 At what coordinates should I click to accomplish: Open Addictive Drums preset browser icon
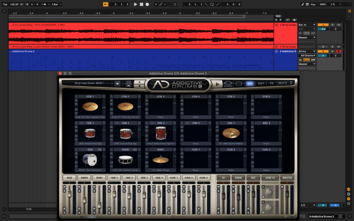[117, 84]
